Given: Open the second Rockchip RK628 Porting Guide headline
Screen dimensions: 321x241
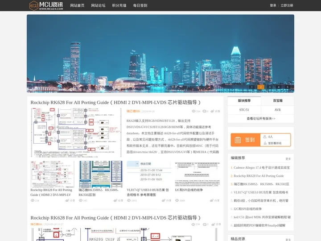Looking at the screenshot, I should pyautogui.click(x=115, y=218).
